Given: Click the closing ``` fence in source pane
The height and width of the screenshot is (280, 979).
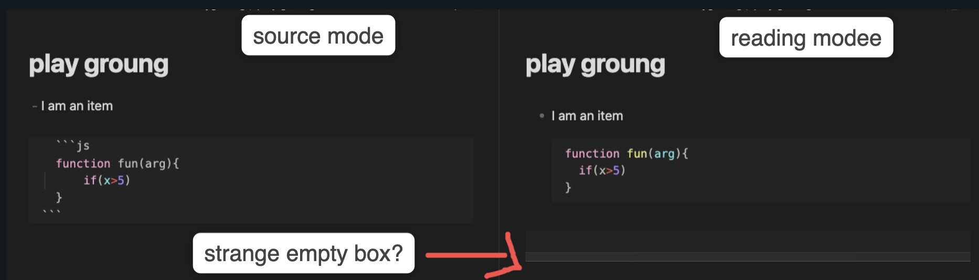Looking at the screenshot, I should click(51, 212).
